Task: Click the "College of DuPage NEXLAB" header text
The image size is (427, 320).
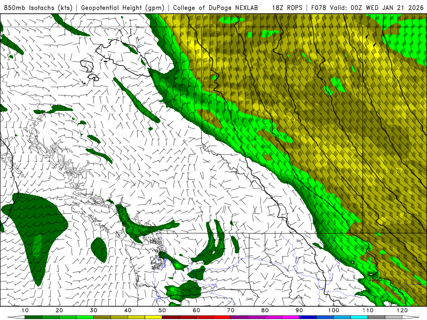Action: [x=216, y=7]
